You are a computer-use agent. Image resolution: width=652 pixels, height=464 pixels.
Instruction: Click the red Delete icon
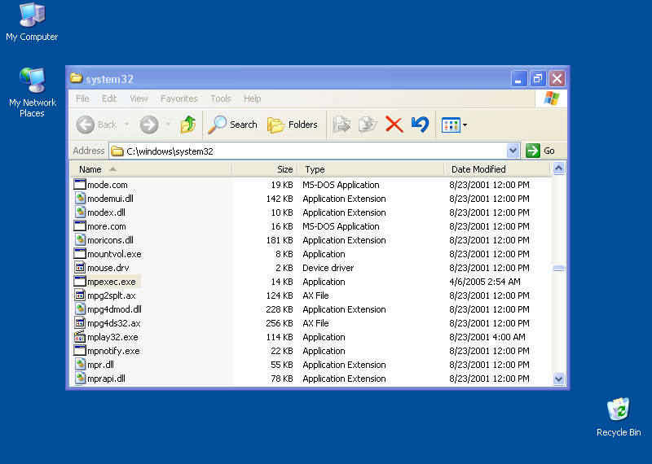point(394,125)
